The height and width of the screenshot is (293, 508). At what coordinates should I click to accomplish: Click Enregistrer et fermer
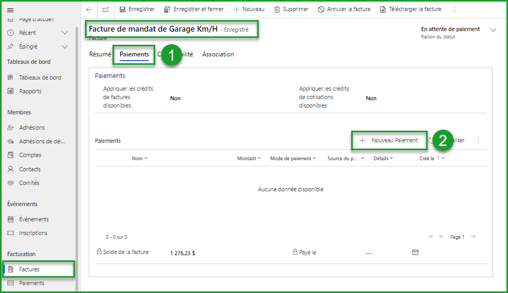(x=194, y=9)
